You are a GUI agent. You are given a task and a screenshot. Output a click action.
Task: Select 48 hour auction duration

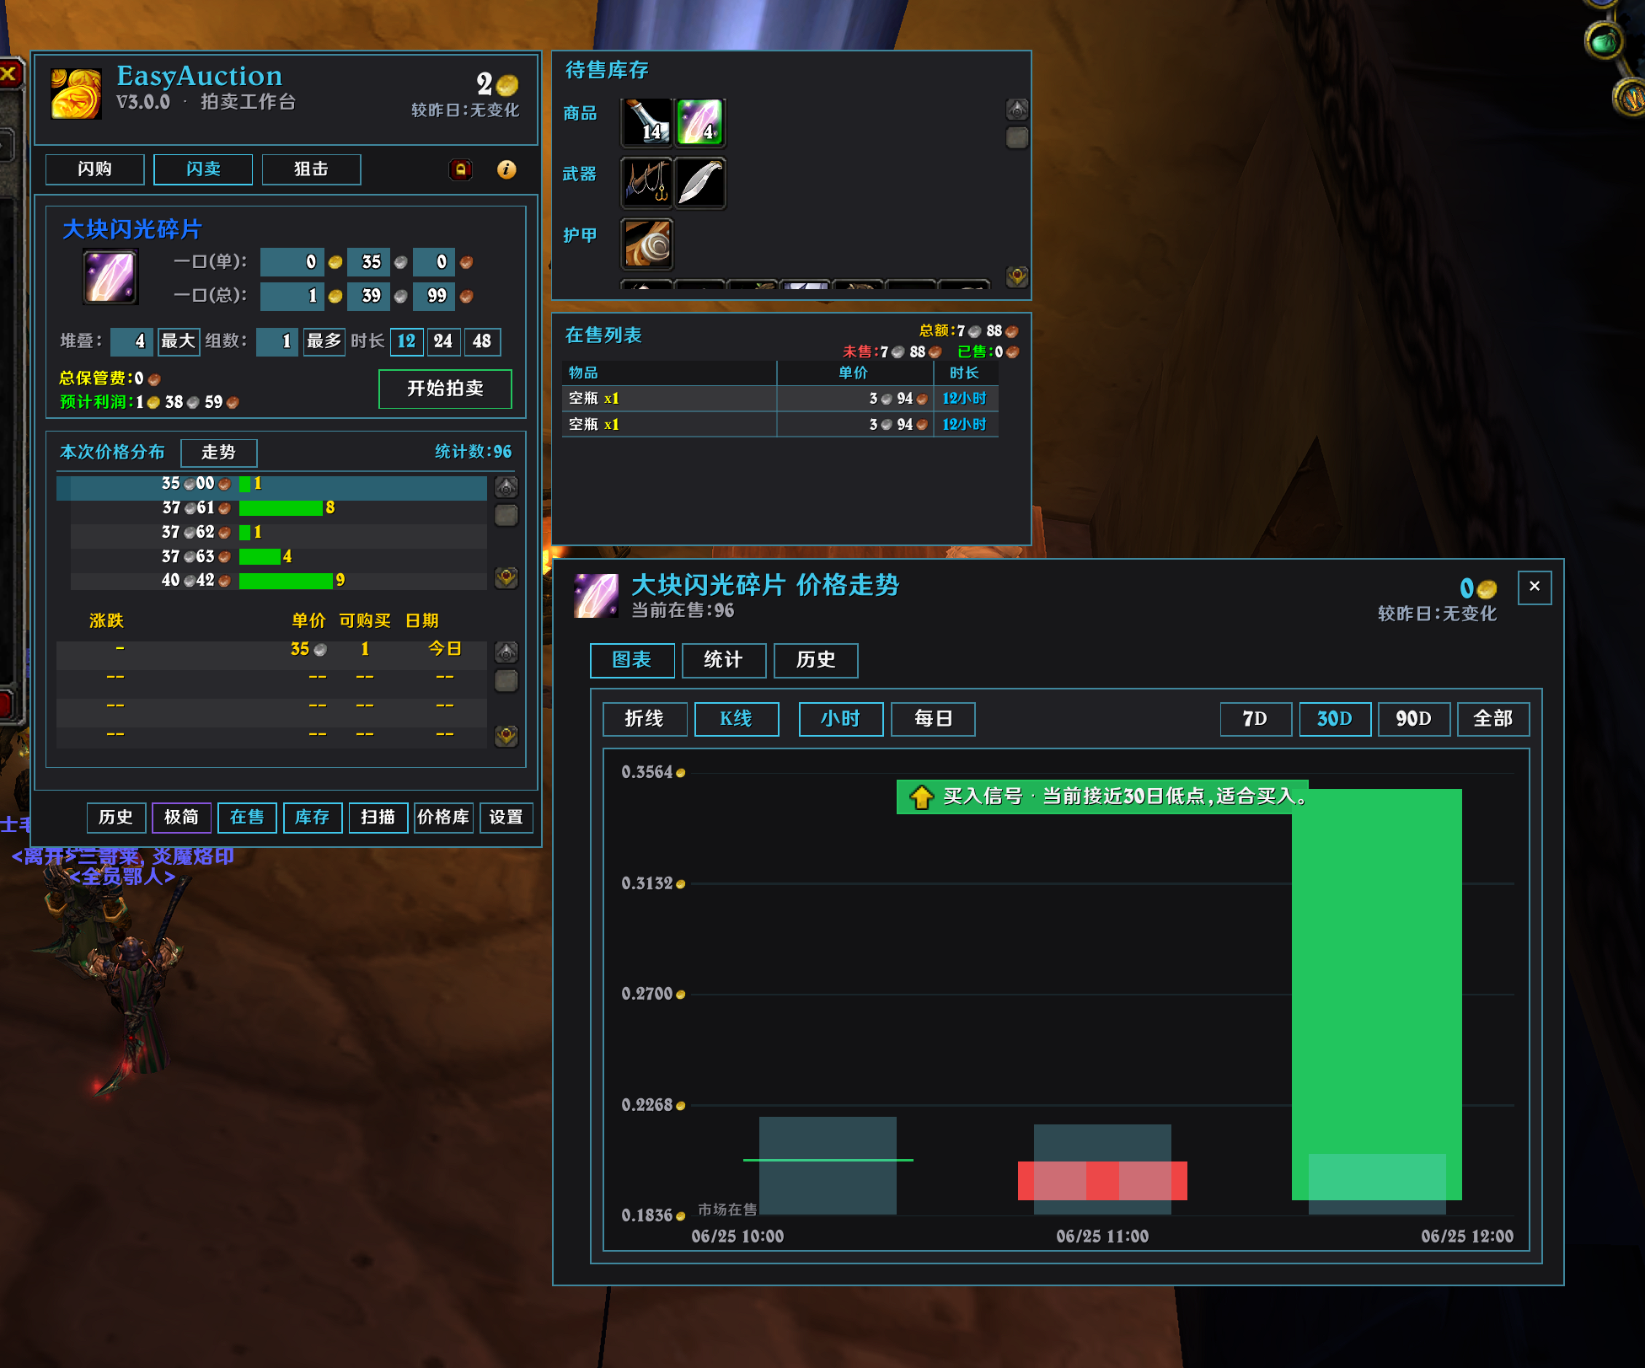click(x=482, y=341)
